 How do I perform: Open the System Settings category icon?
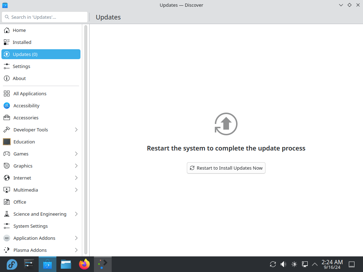click(x=7, y=226)
